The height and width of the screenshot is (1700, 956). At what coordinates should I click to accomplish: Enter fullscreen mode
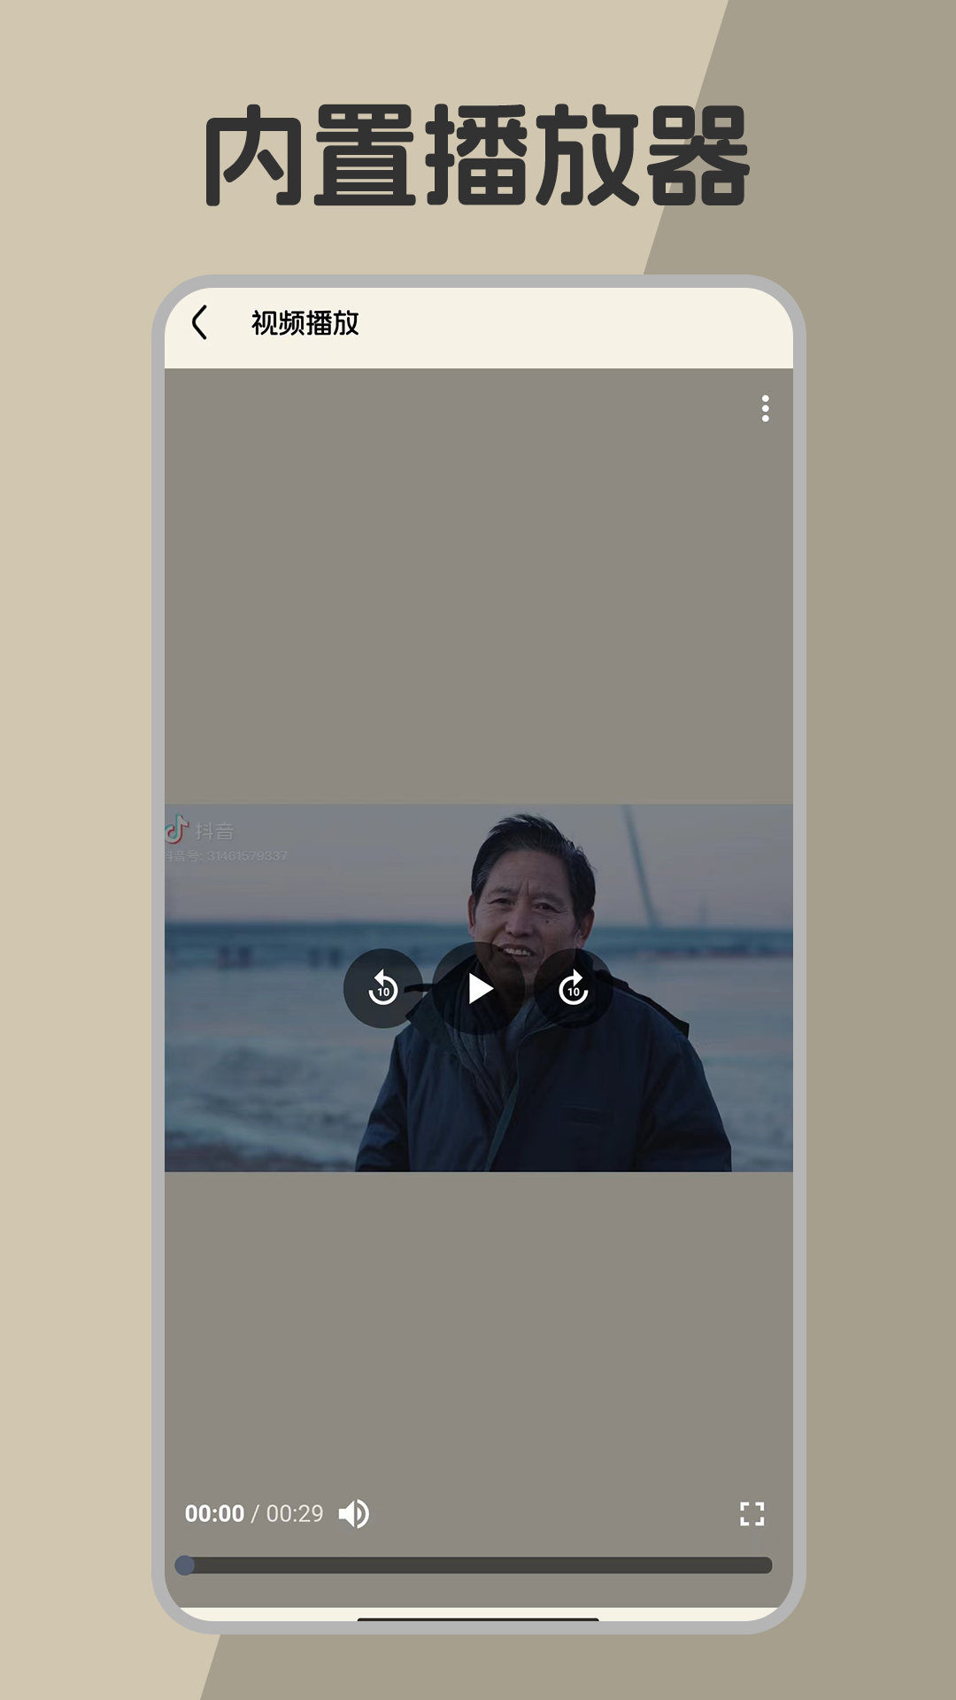752,1514
